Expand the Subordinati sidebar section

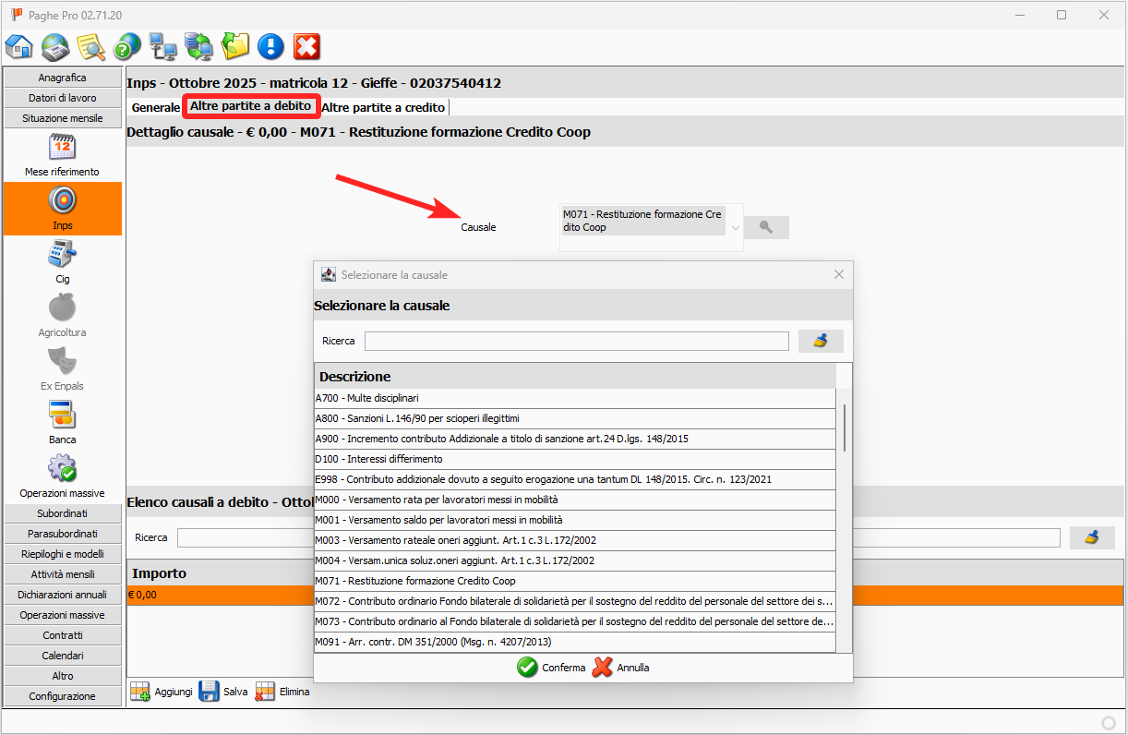(x=62, y=513)
